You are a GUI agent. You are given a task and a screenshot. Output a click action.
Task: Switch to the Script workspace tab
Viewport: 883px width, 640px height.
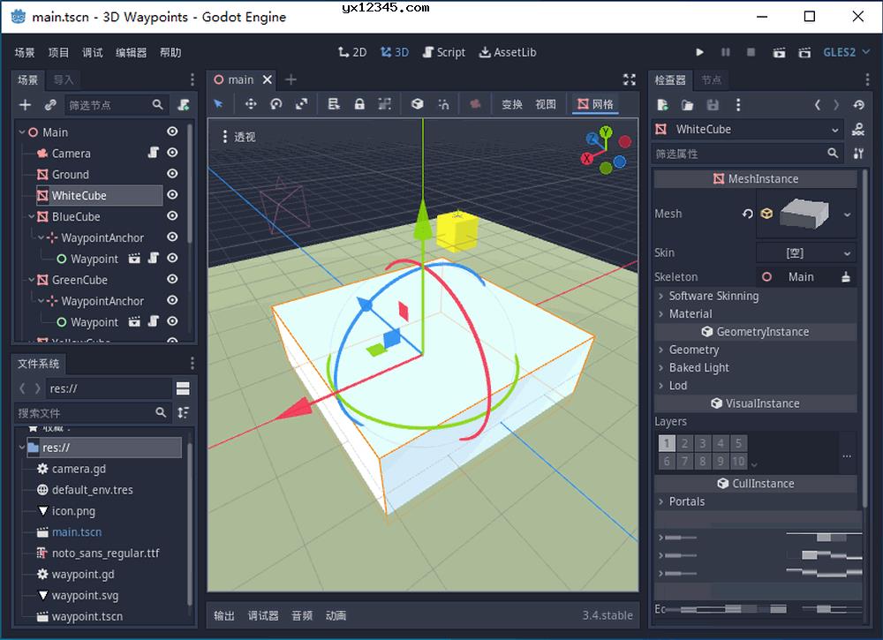(x=444, y=52)
